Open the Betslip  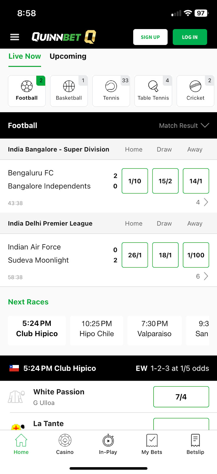195,444
